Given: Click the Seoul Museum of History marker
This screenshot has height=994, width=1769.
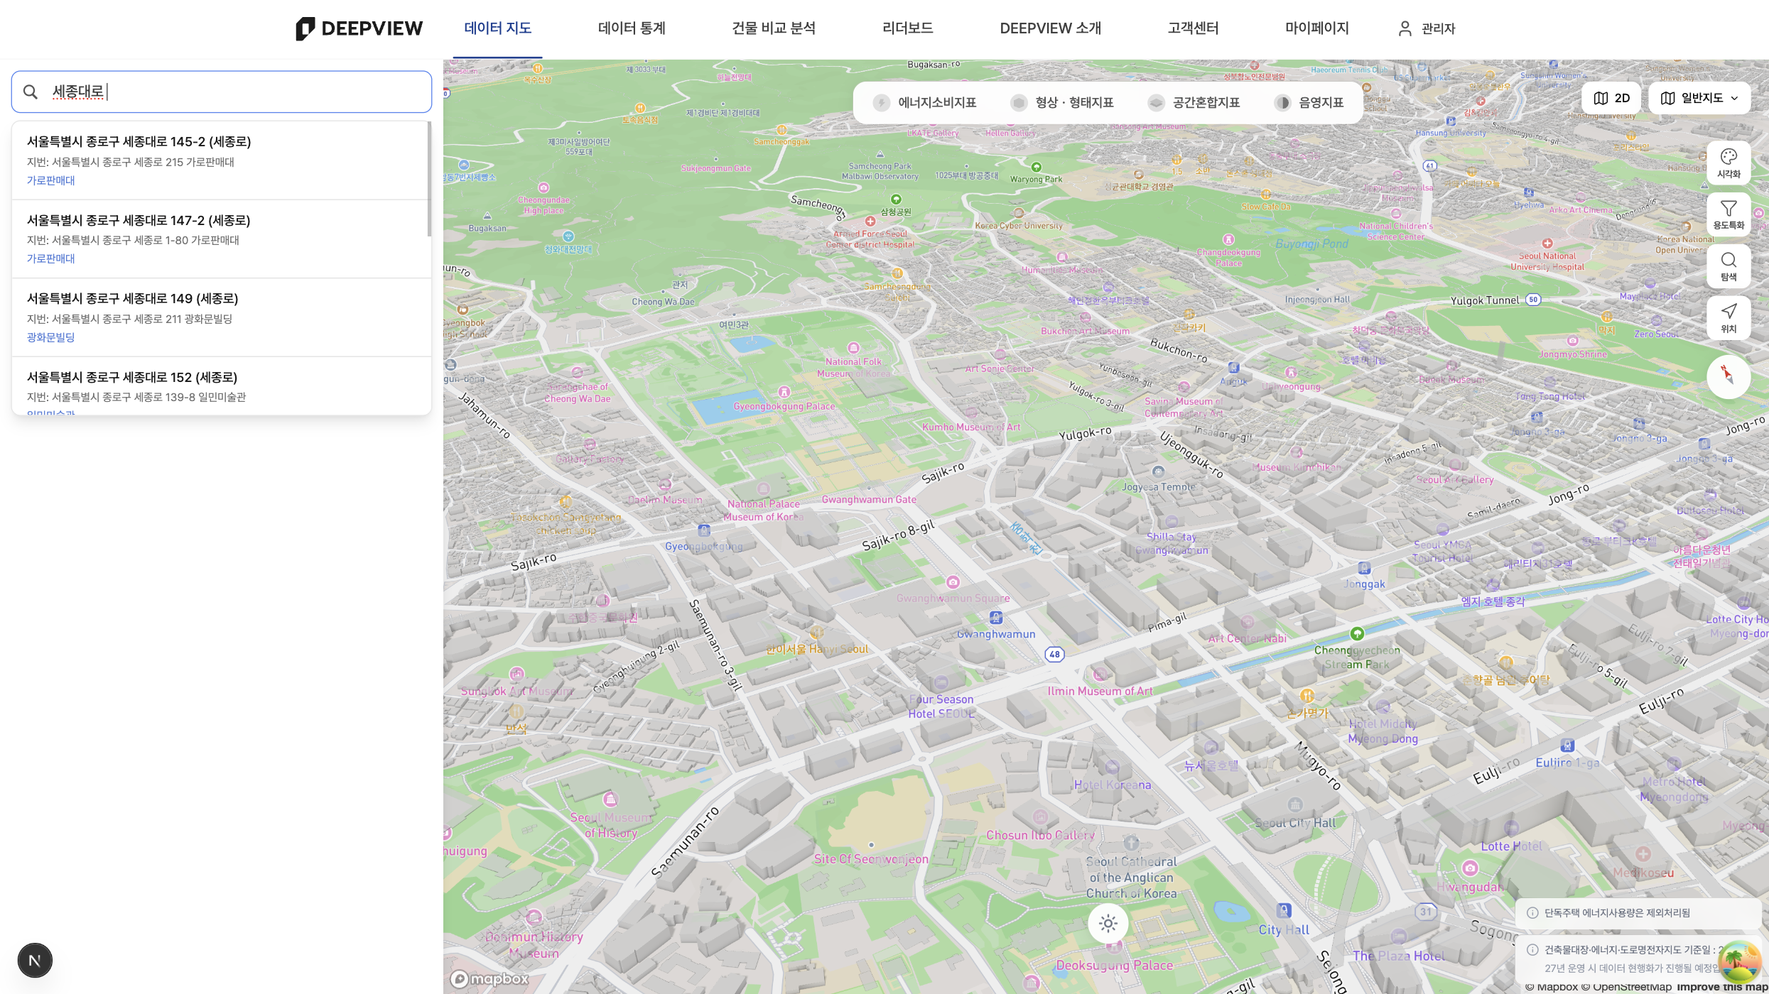Looking at the screenshot, I should 610,799.
